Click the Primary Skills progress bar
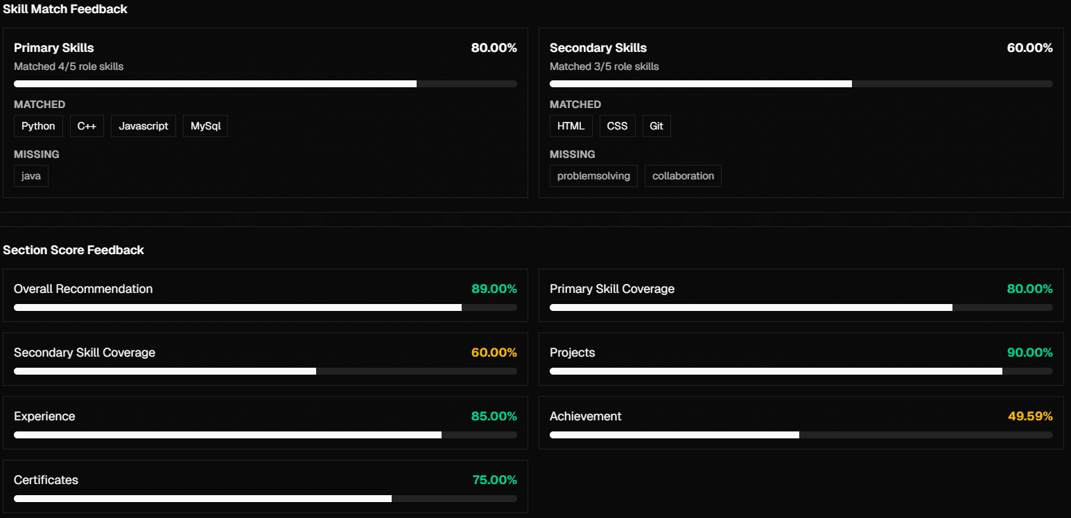This screenshot has width=1071, height=518. click(x=265, y=84)
